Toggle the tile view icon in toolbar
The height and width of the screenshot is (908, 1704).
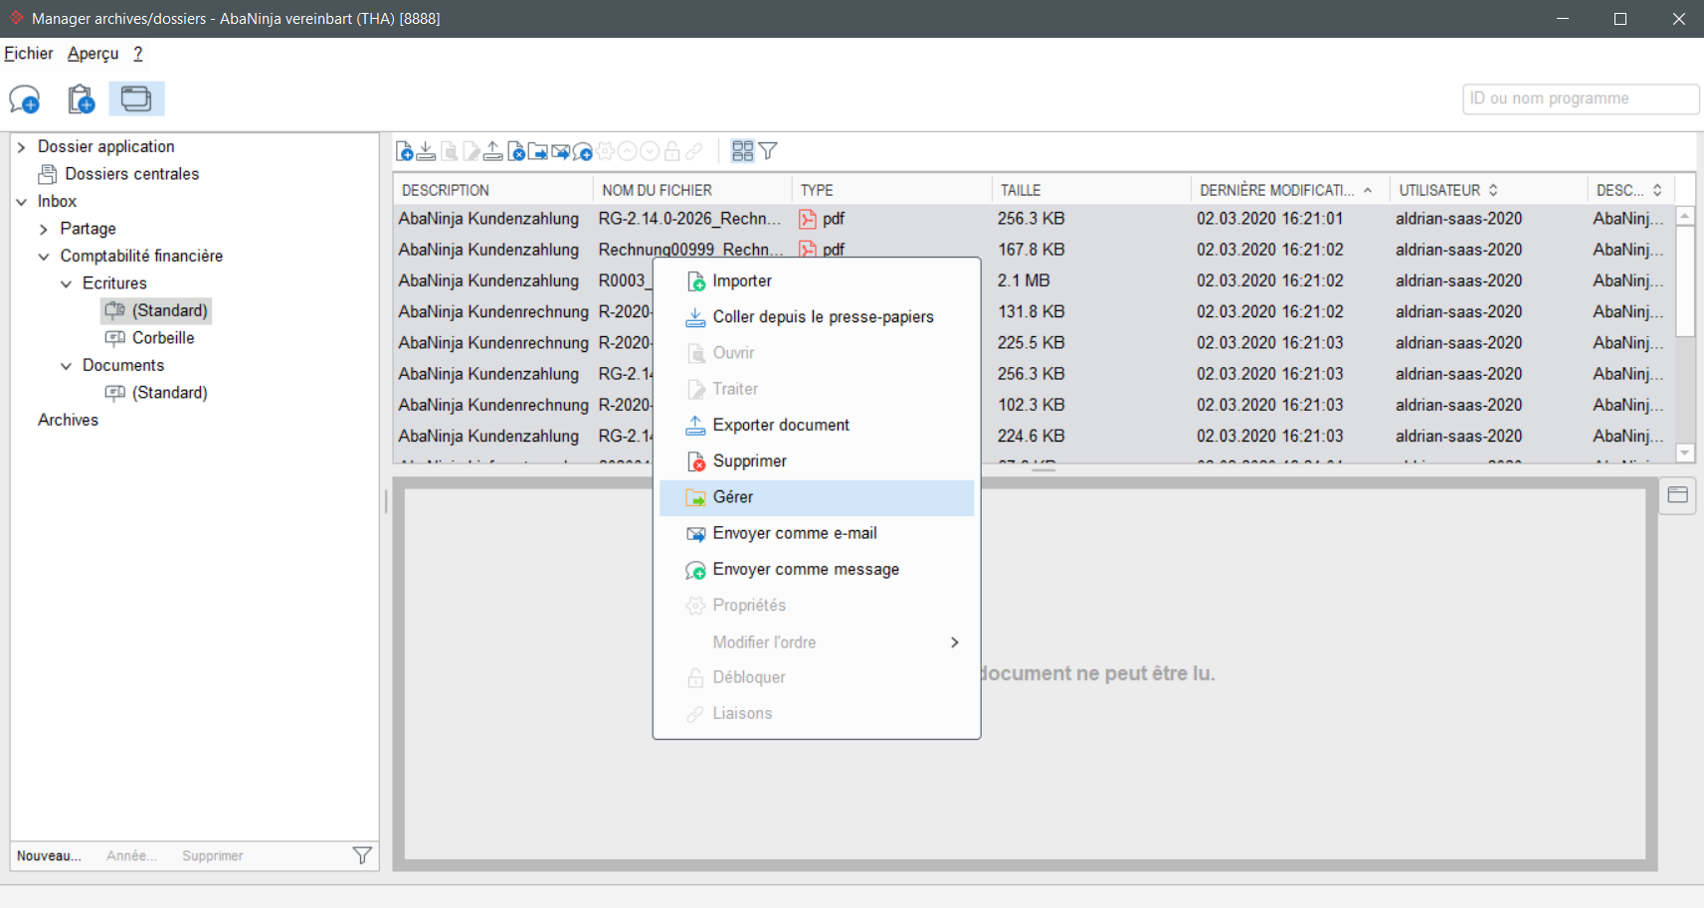coord(742,151)
